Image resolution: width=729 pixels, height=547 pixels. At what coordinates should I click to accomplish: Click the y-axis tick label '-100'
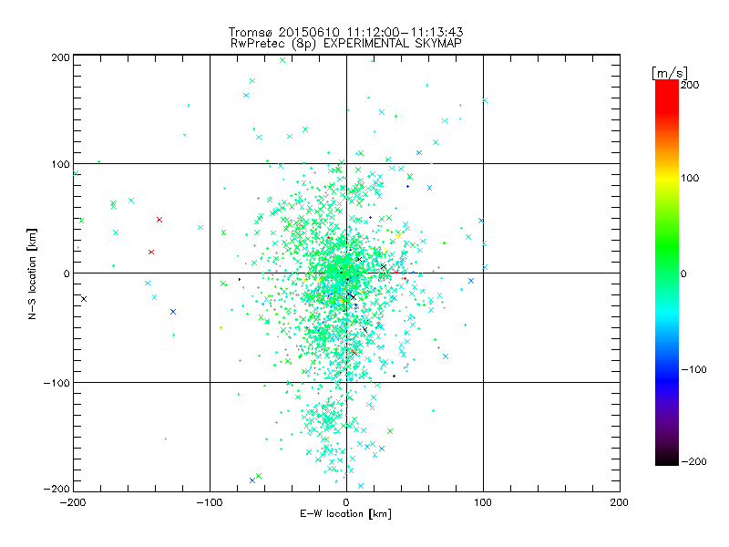56,383
